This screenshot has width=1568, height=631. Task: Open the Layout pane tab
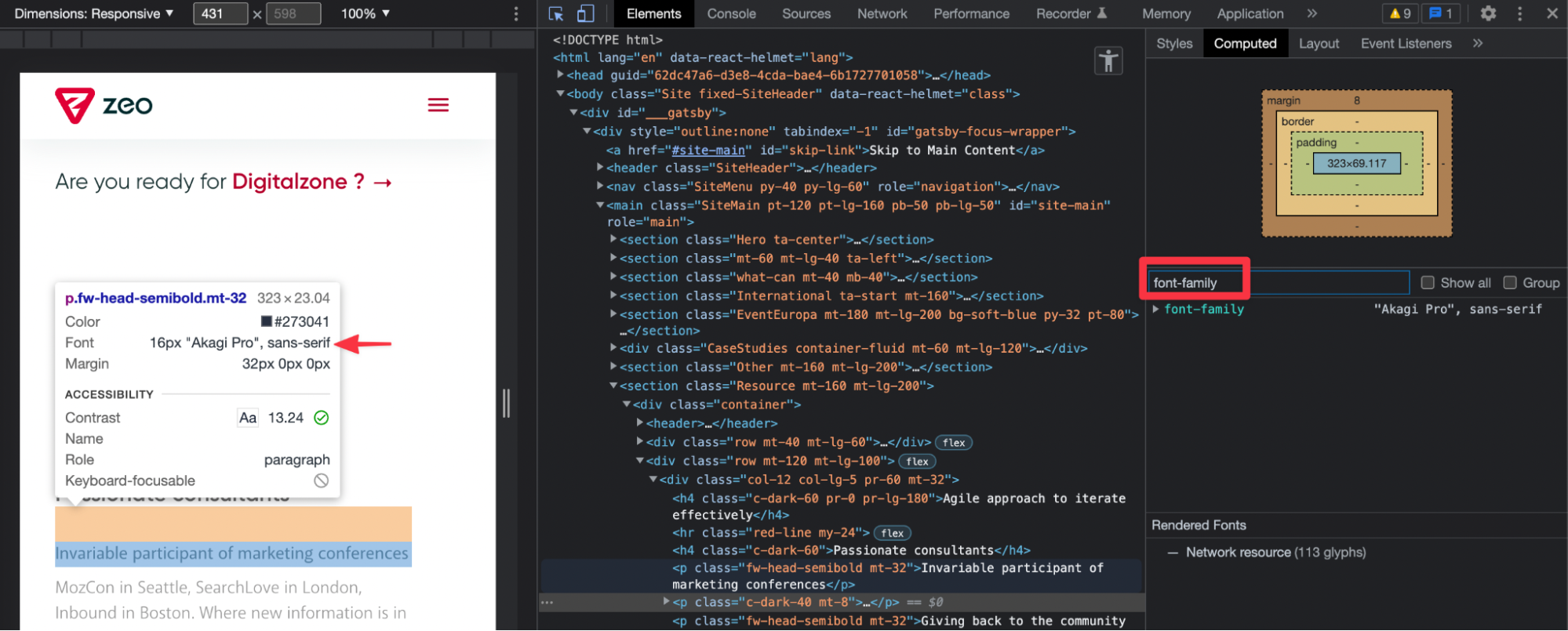click(1319, 43)
